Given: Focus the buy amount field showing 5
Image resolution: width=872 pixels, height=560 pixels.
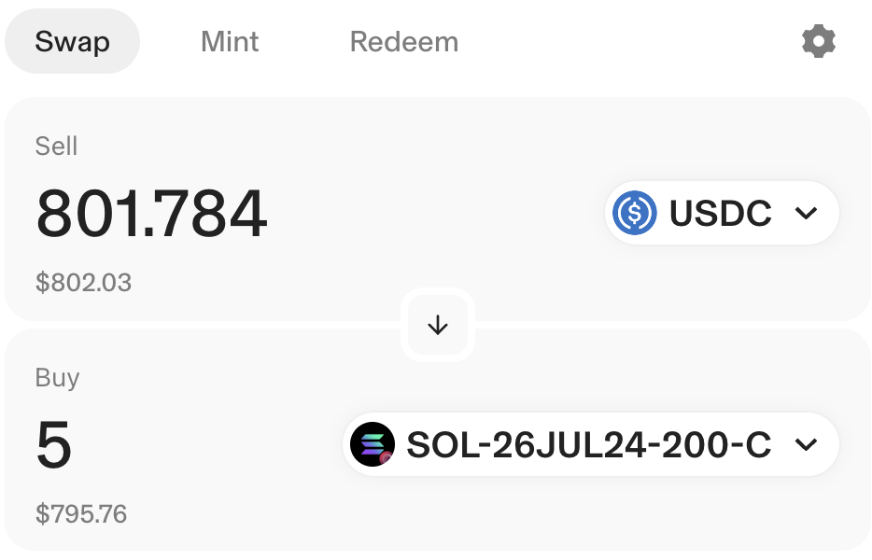Looking at the screenshot, I should click(x=54, y=445).
